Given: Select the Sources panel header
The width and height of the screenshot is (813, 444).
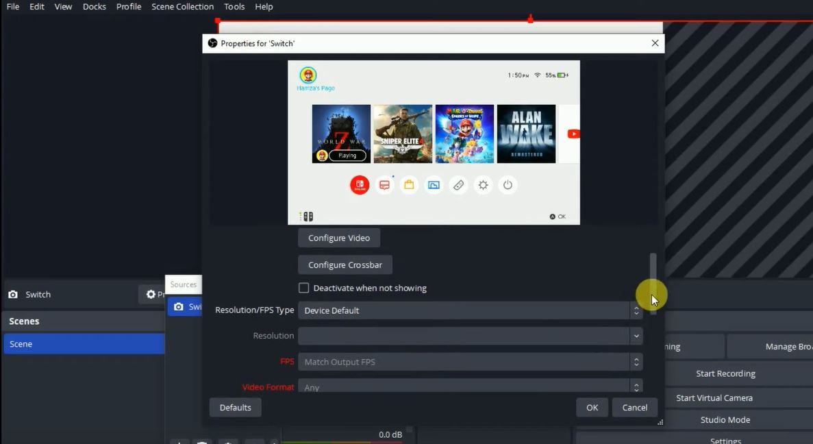Looking at the screenshot, I should coord(184,284).
